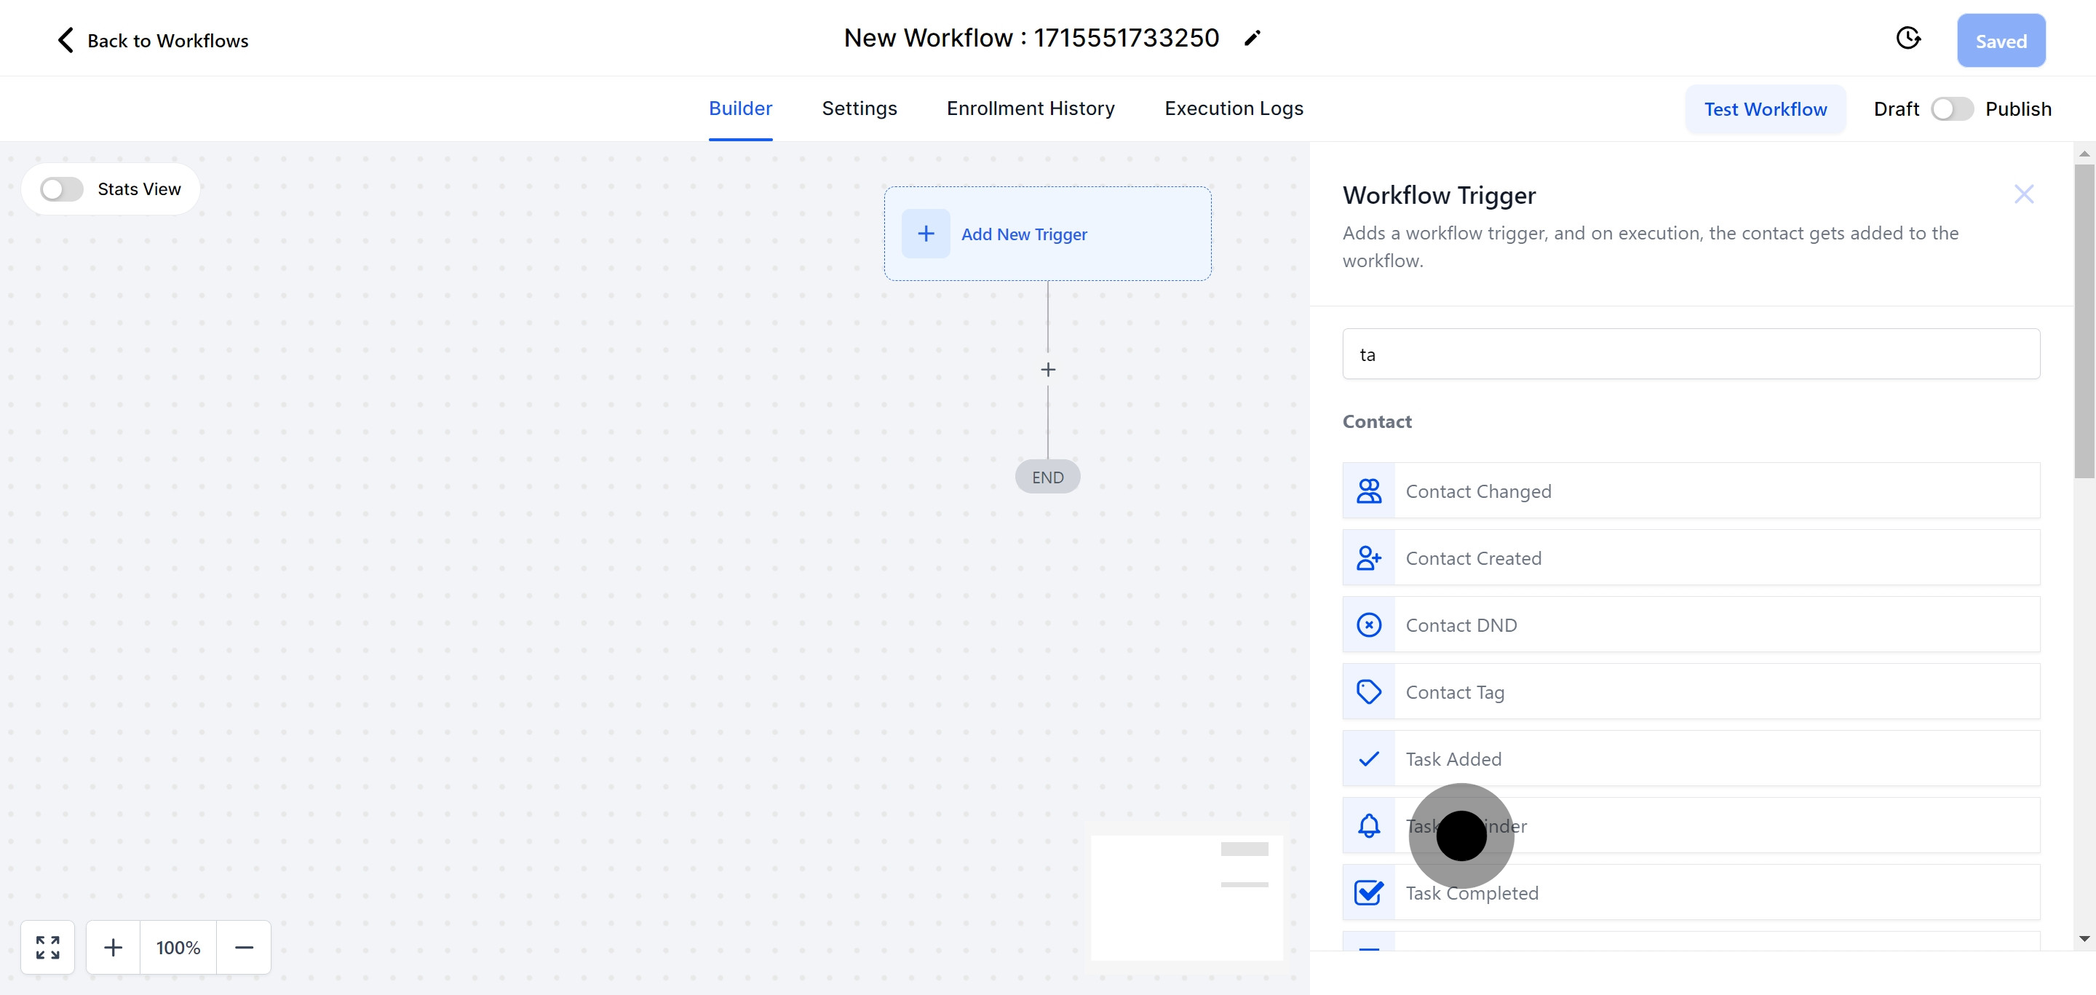
Task: Close the Workflow Trigger panel
Action: point(2022,194)
